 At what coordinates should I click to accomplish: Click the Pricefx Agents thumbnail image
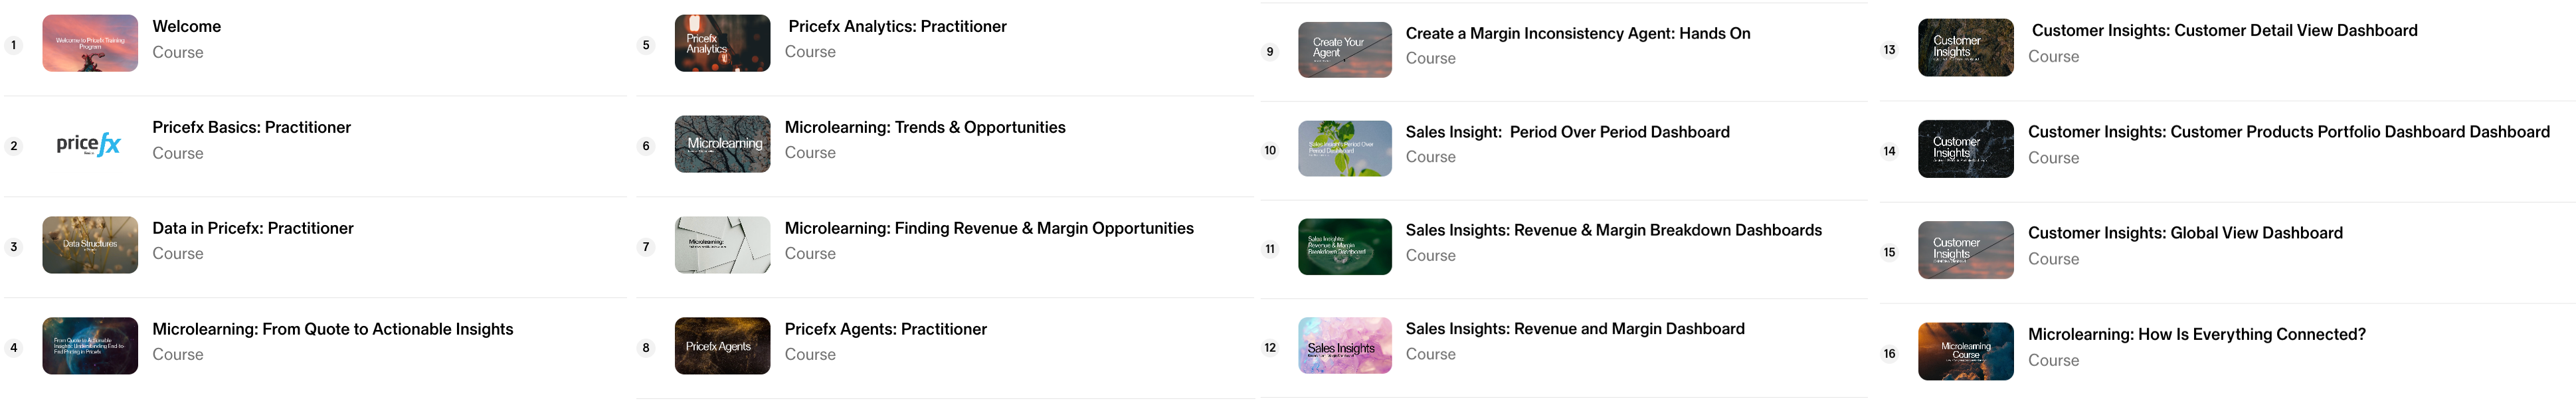pos(722,346)
